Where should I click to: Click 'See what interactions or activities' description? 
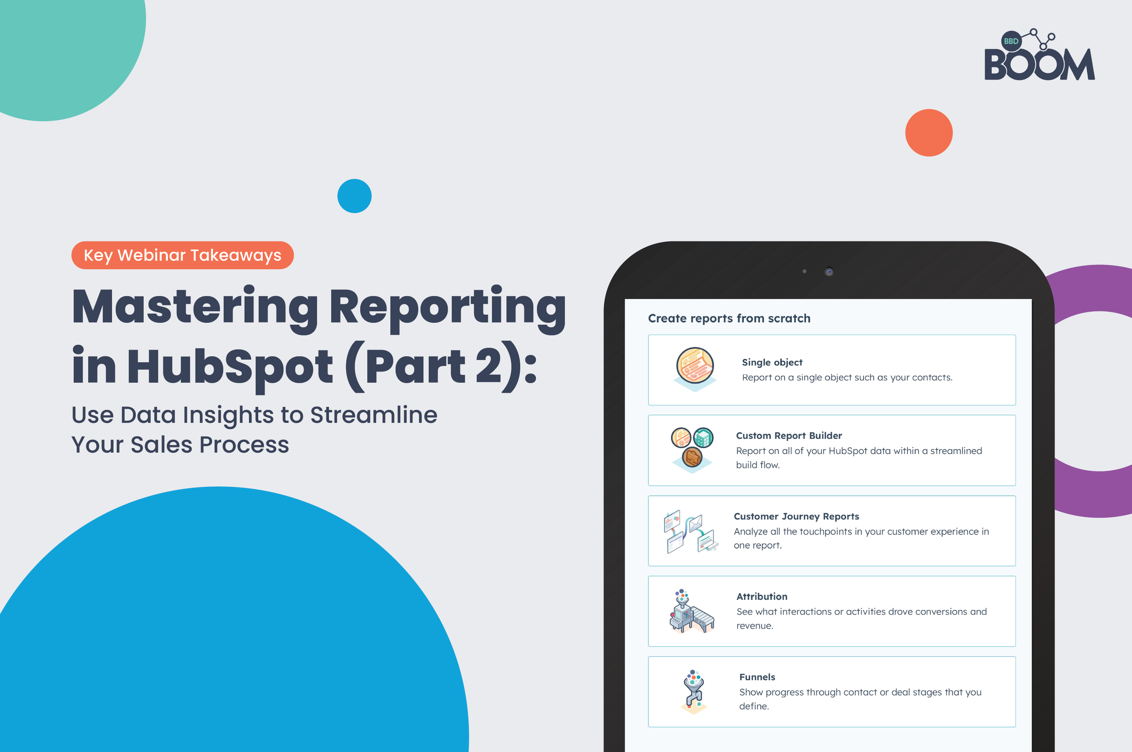(x=861, y=619)
